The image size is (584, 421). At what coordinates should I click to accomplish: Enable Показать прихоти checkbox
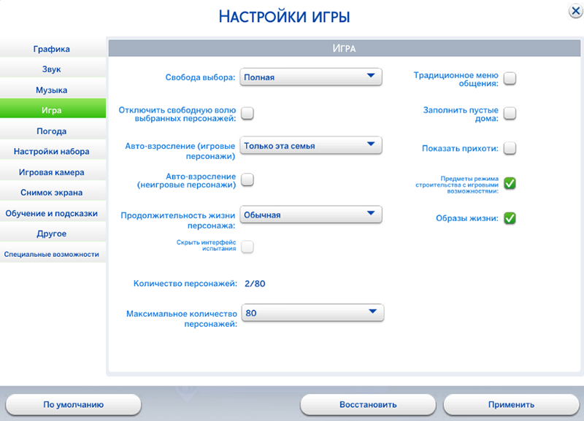510,148
